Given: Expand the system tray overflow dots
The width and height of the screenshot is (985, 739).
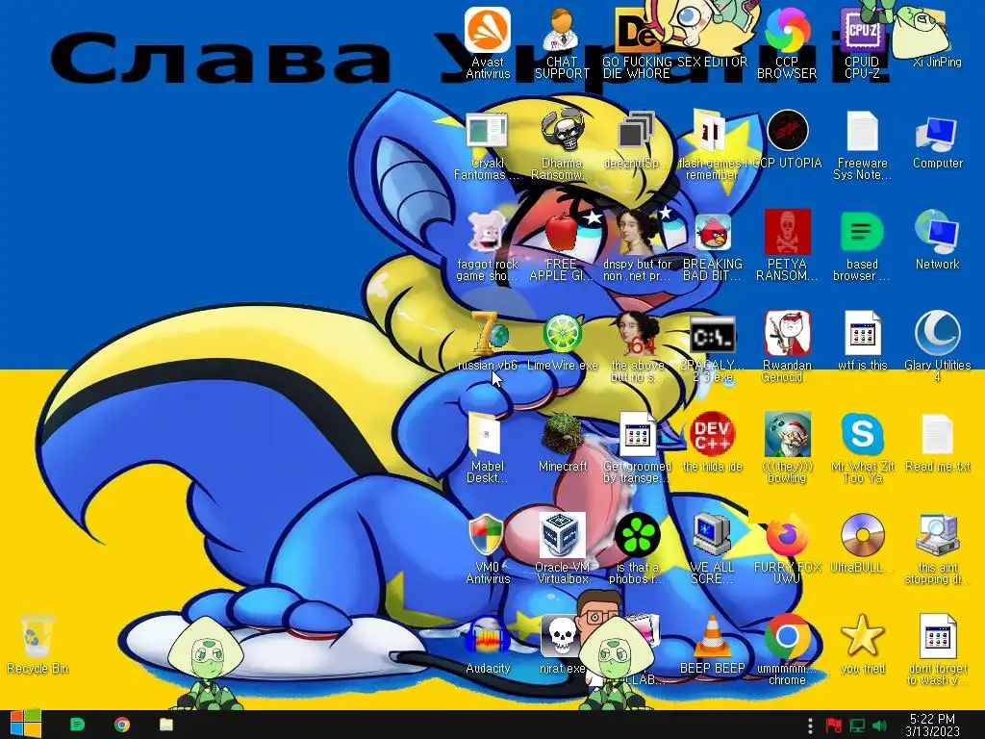Looking at the screenshot, I should (x=810, y=726).
